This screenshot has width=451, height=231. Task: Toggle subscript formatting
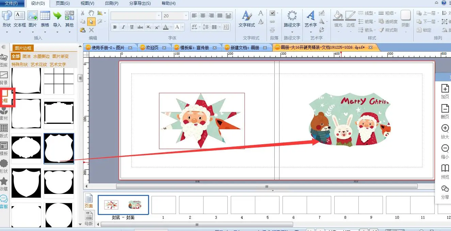tap(149, 27)
